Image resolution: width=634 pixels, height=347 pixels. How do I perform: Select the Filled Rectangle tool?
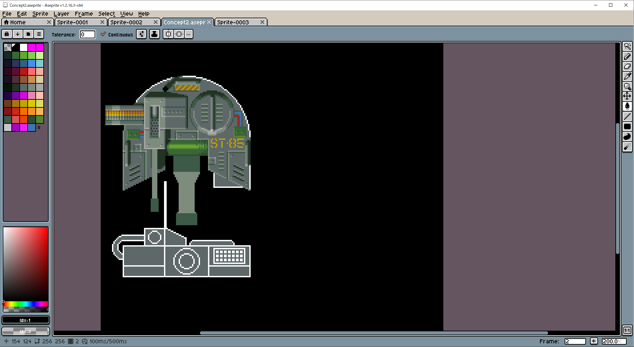point(627,126)
